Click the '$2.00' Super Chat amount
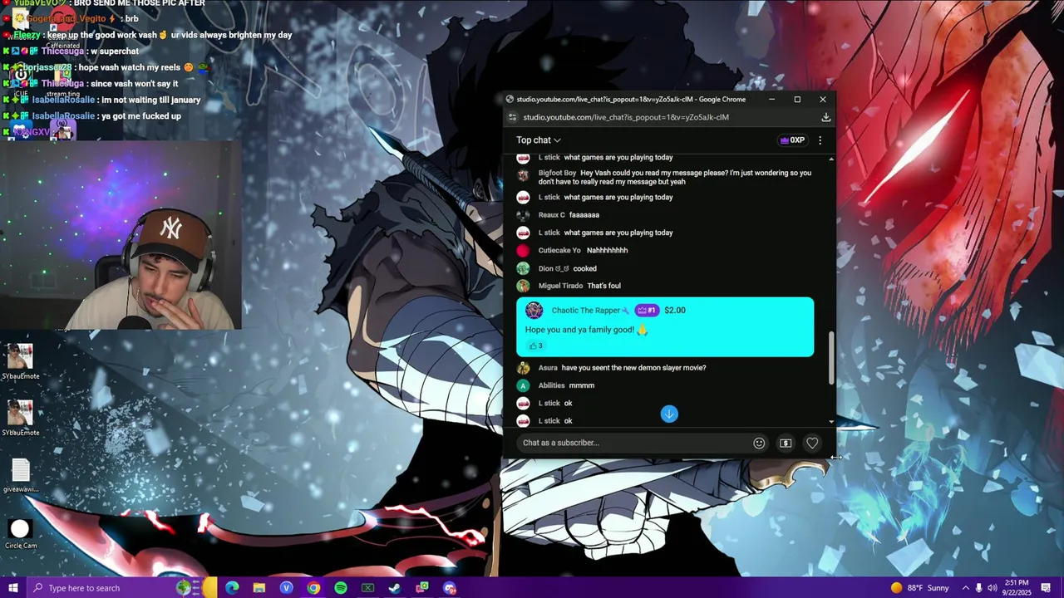 pyautogui.click(x=675, y=311)
